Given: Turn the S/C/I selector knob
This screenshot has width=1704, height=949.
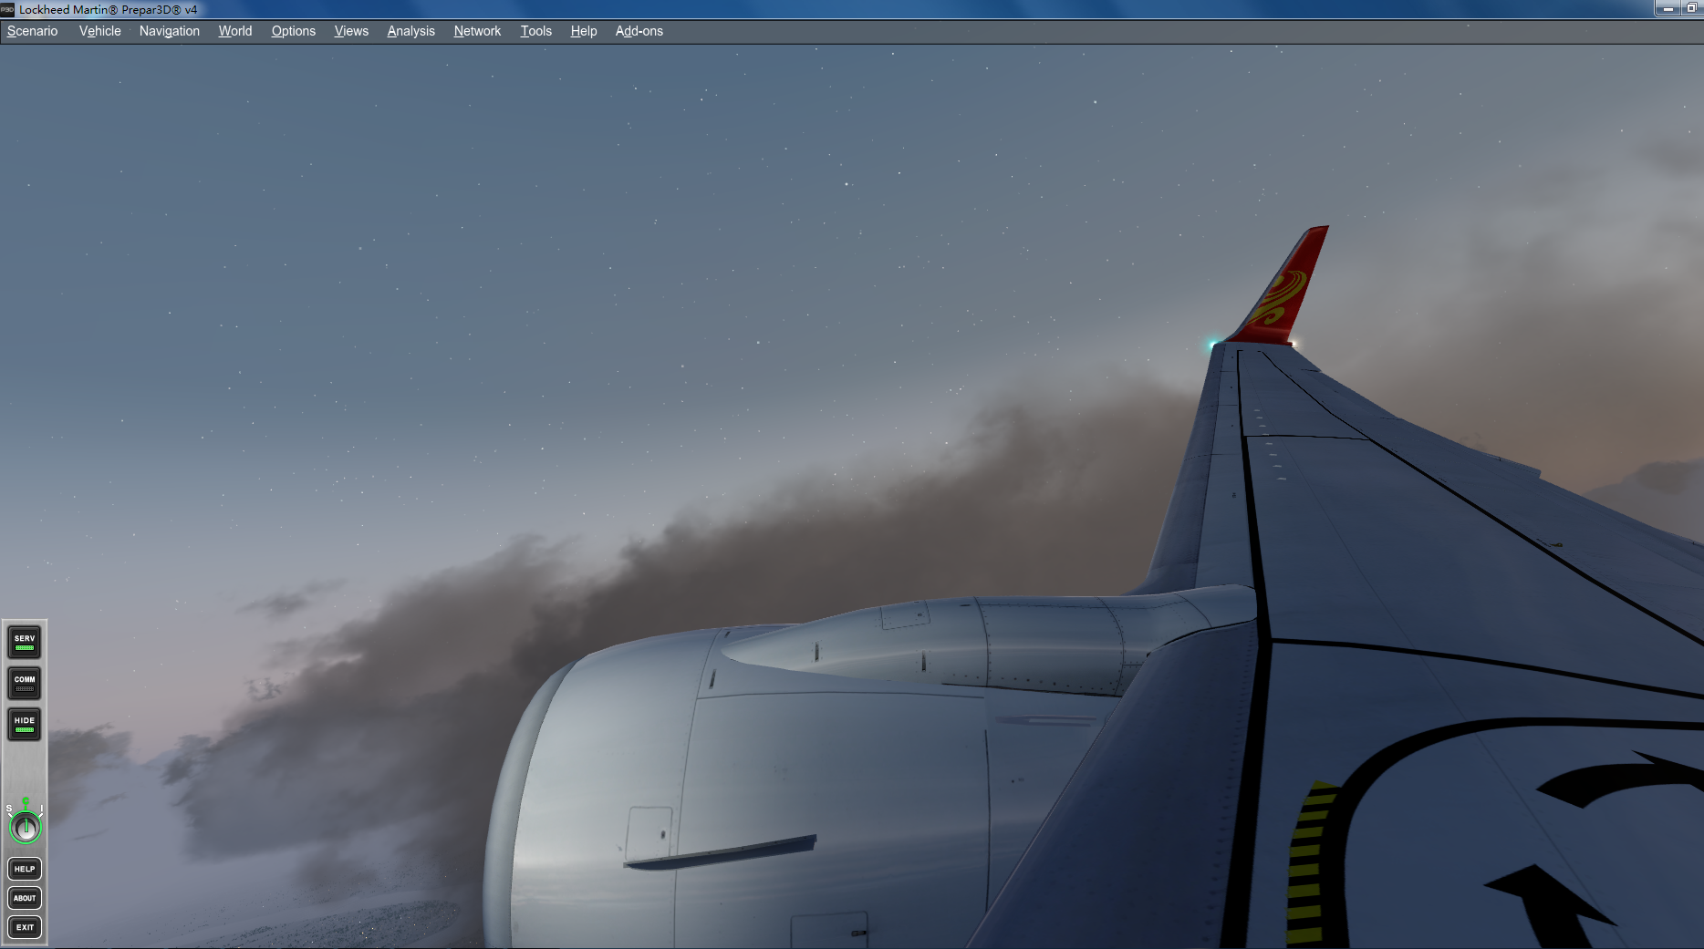Looking at the screenshot, I should click(25, 827).
